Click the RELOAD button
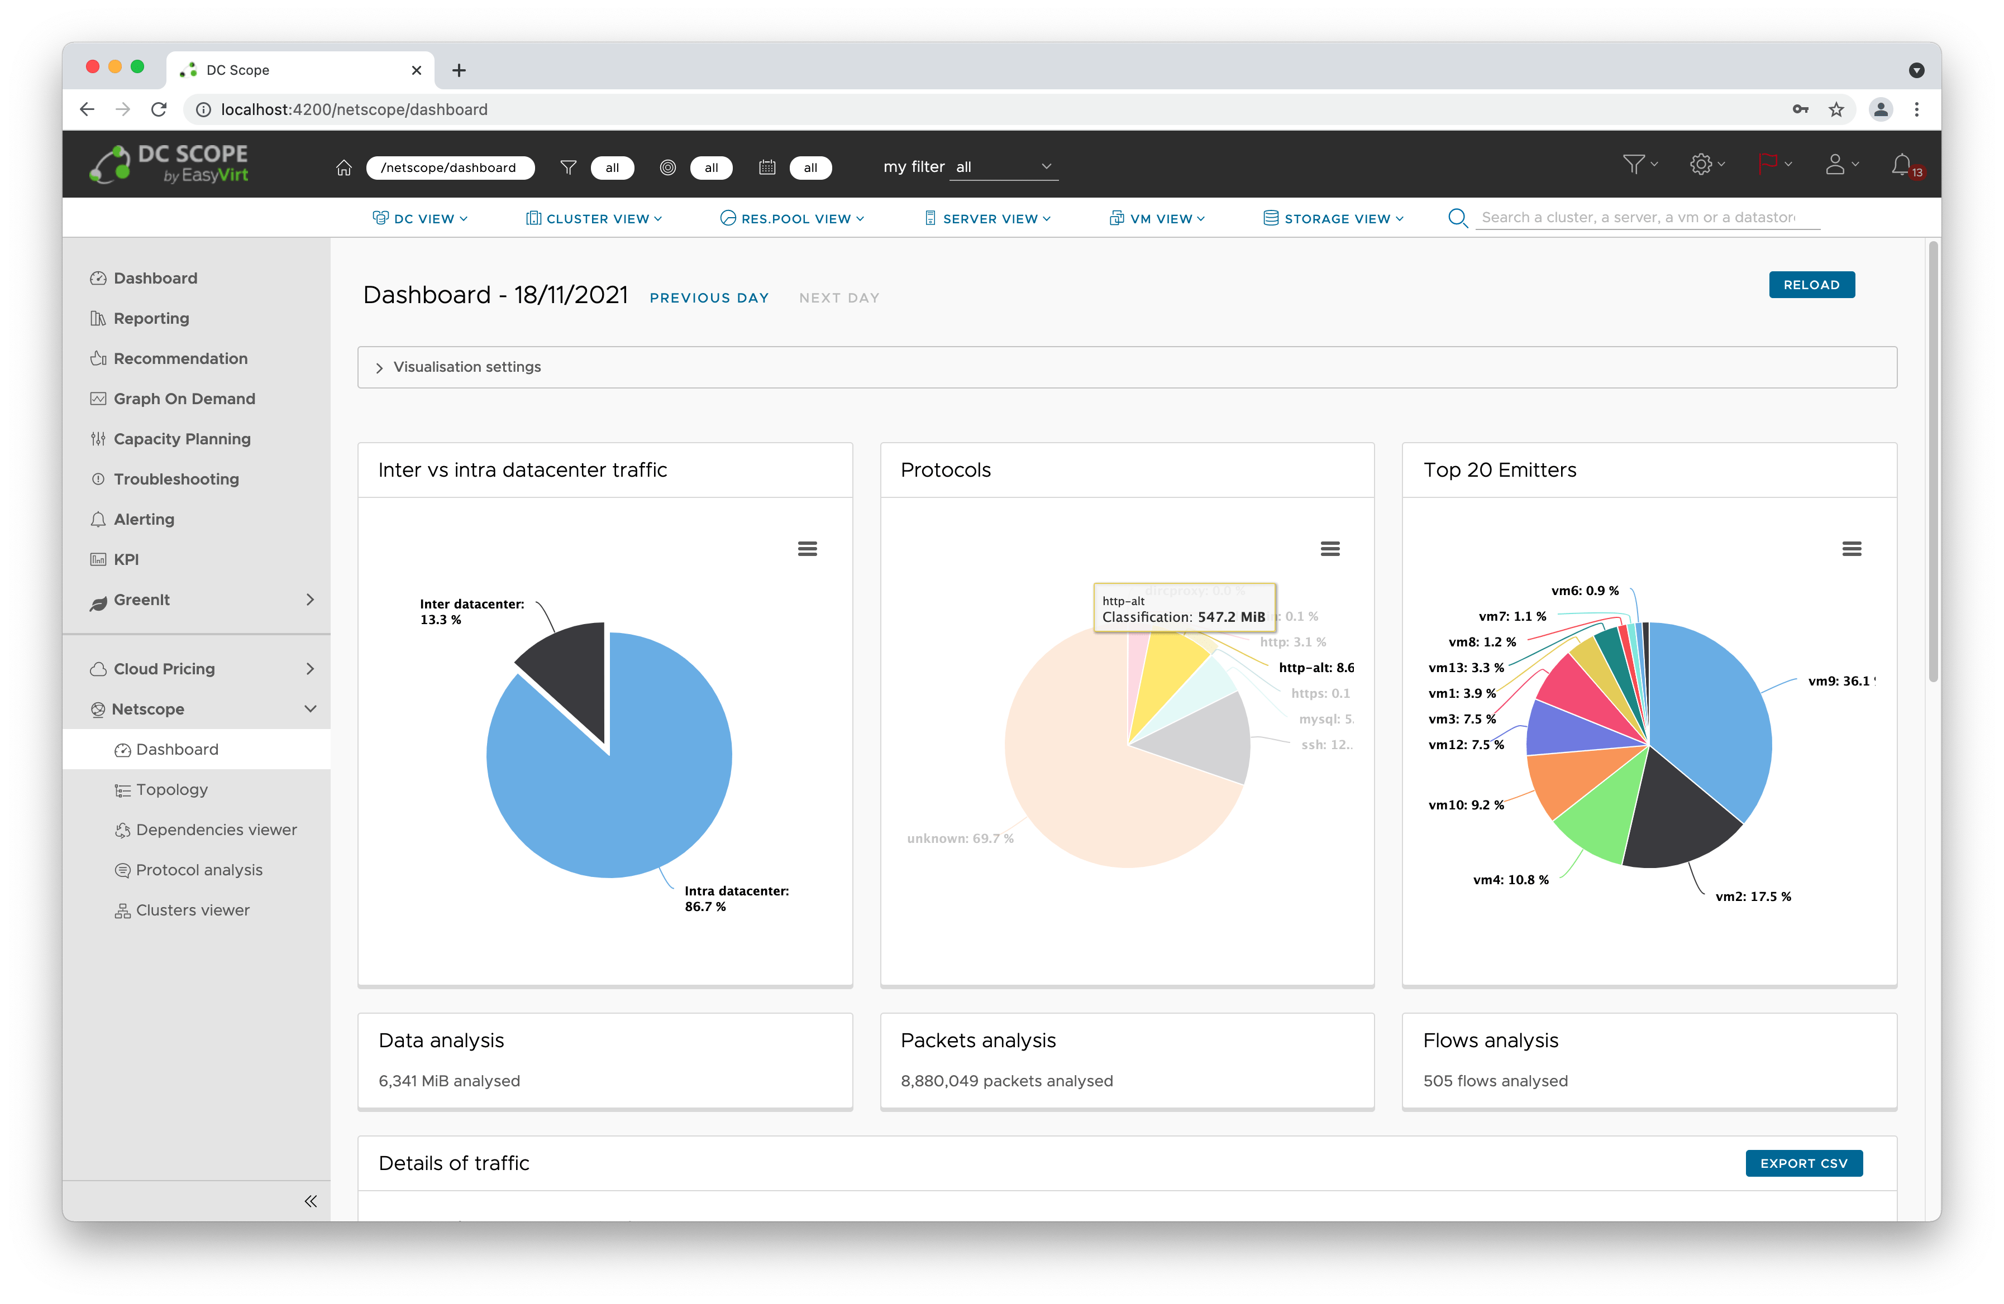Image resolution: width=2004 pixels, height=1304 pixels. (x=1811, y=284)
